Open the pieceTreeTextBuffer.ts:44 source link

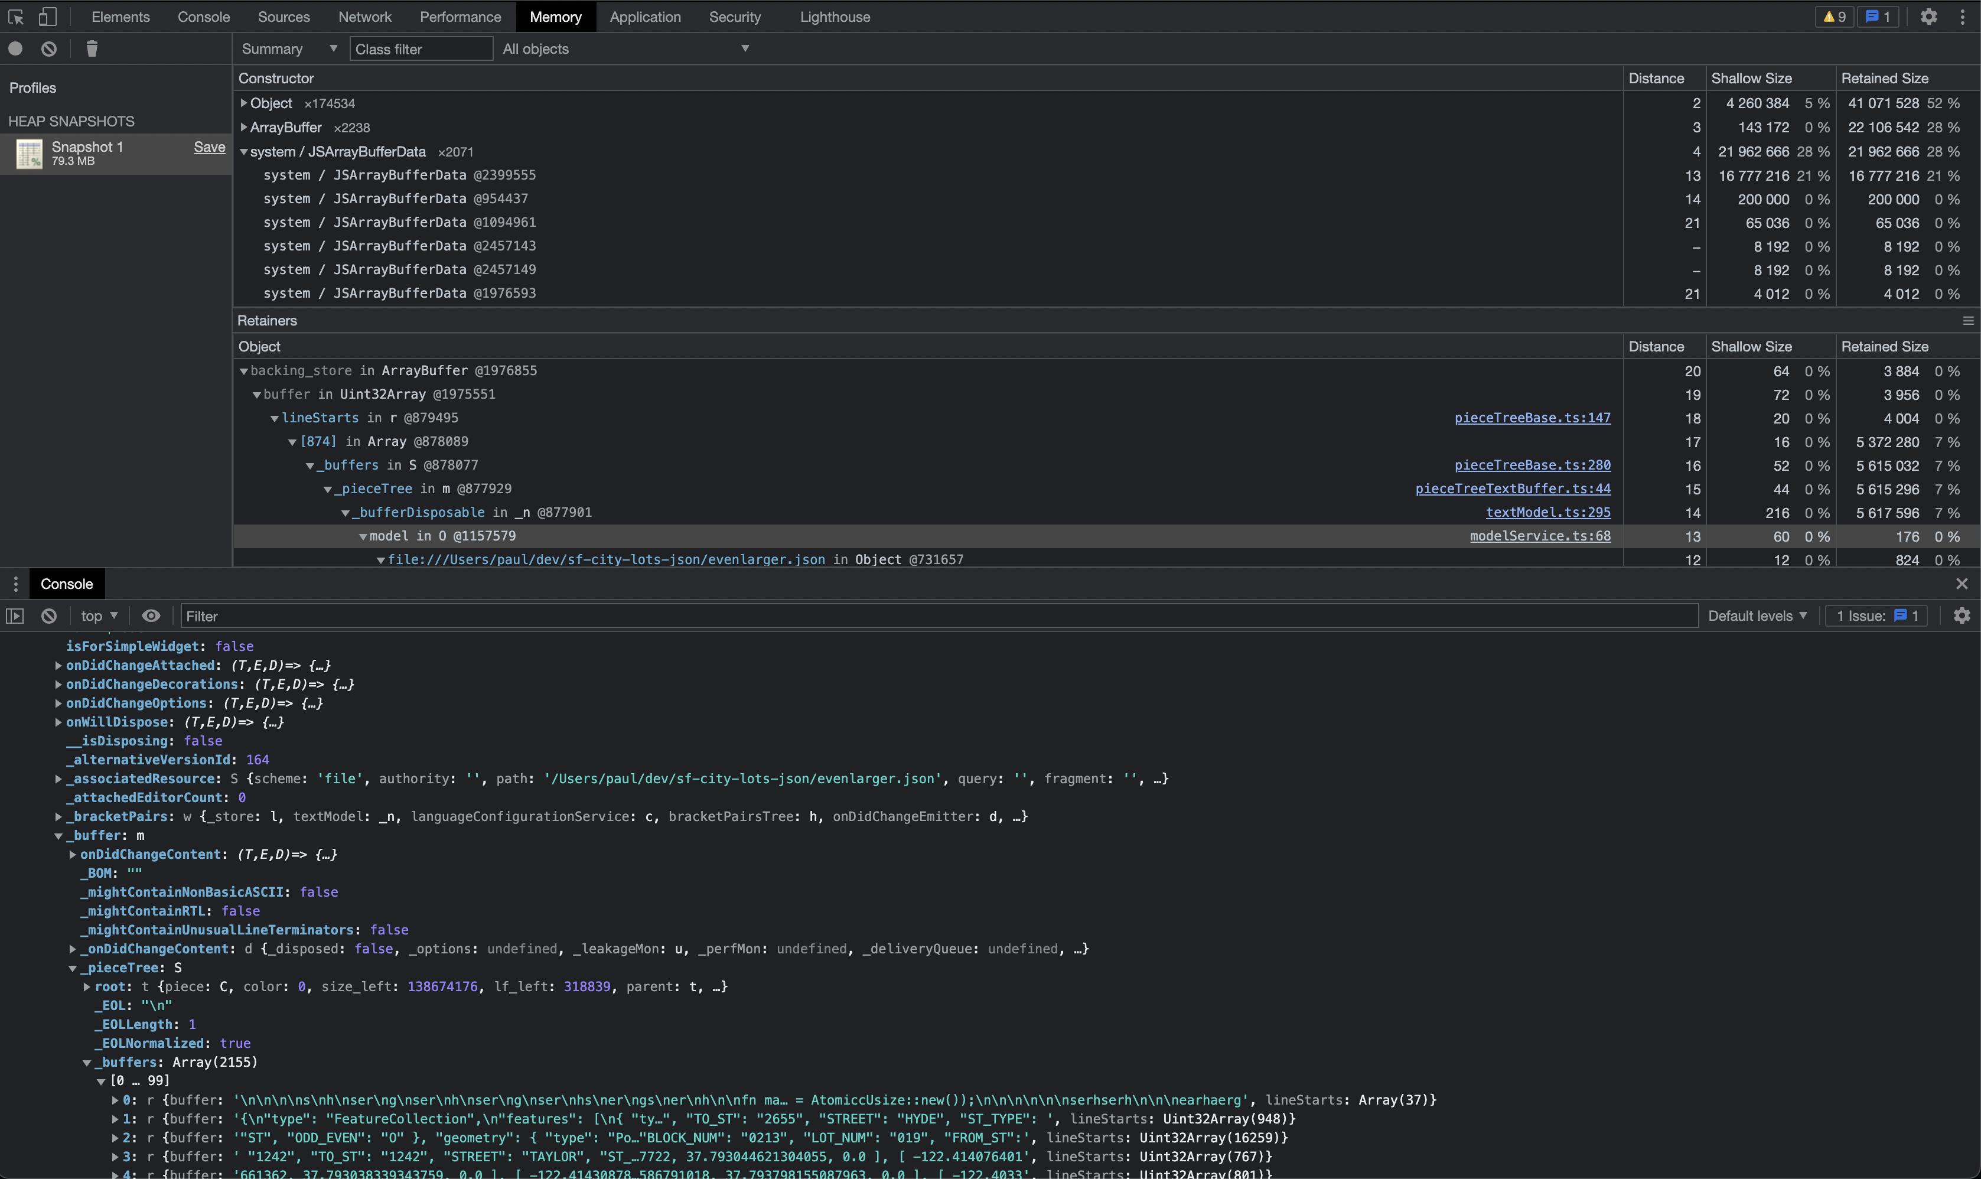(x=1513, y=488)
